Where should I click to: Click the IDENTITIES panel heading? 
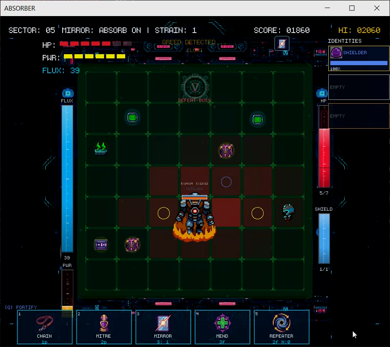[x=345, y=41]
